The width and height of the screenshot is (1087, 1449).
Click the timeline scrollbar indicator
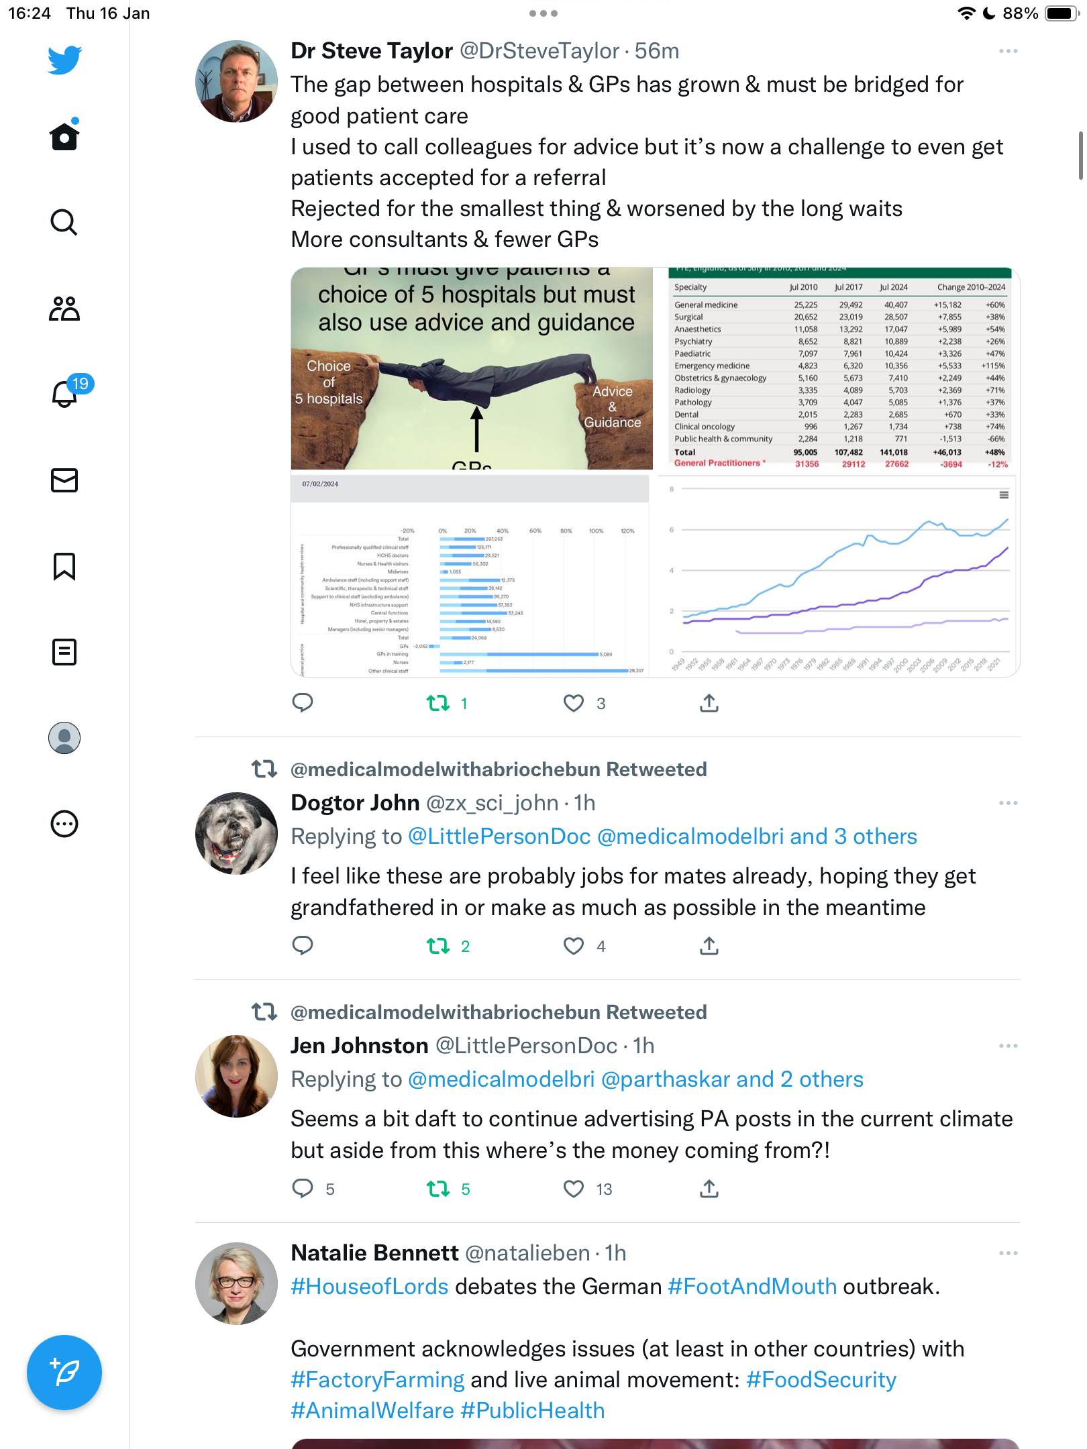1080,156
